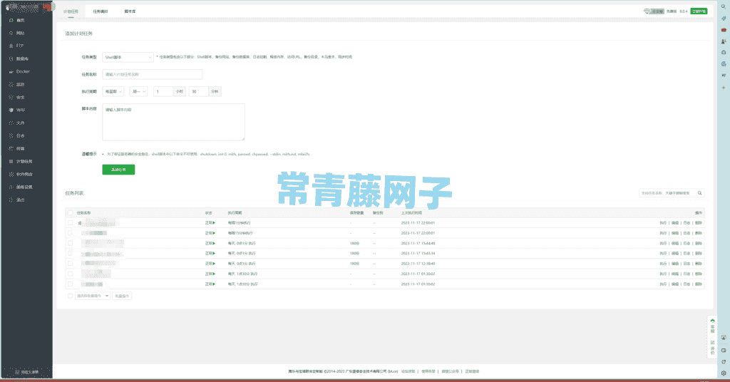Open the 任务类型 dropdown showing Shell脚本
The image size is (730, 382).
pos(128,57)
